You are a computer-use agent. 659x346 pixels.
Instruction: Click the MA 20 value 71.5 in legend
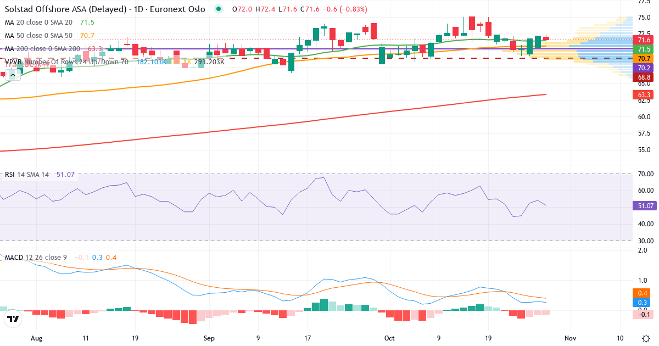(87, 23)
